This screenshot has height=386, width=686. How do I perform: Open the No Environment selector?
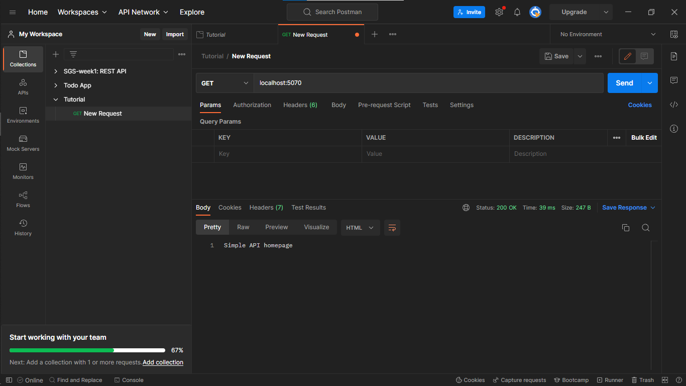(607, 34)
